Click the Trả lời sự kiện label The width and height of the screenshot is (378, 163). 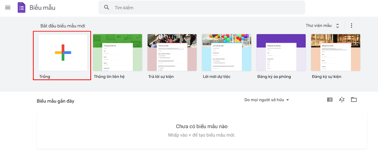point(161,77)
